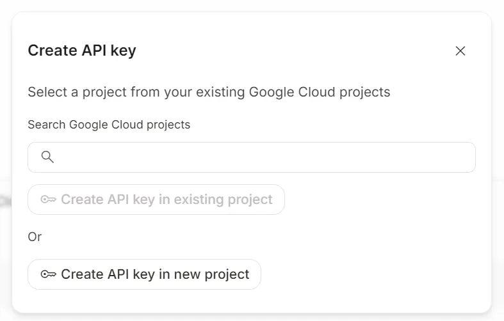This screenshot has width=504, height=321.
Task: Click the 'Or' separator text
Action: pyautogui.click(x=35, y=237)
